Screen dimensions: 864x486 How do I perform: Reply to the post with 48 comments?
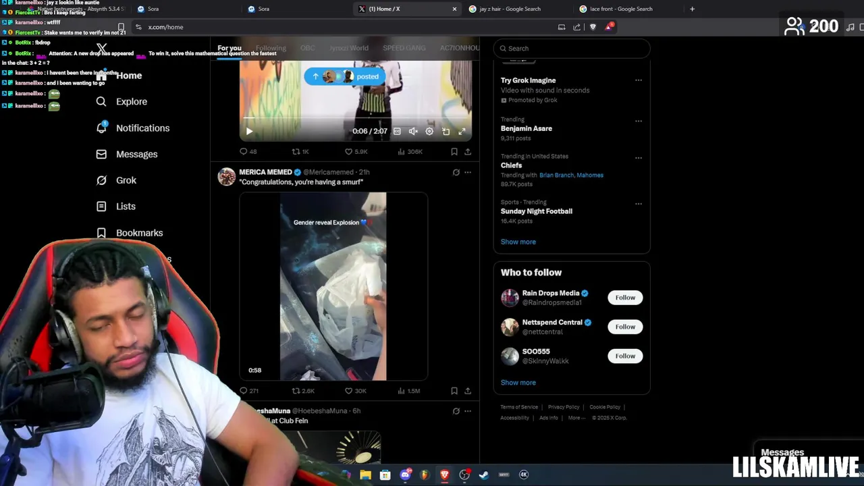[x=248, y=151]
